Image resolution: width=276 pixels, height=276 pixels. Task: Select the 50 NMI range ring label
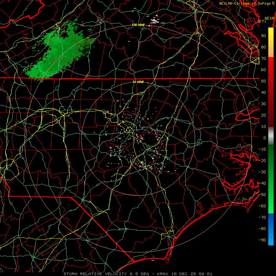coord(138,82)
